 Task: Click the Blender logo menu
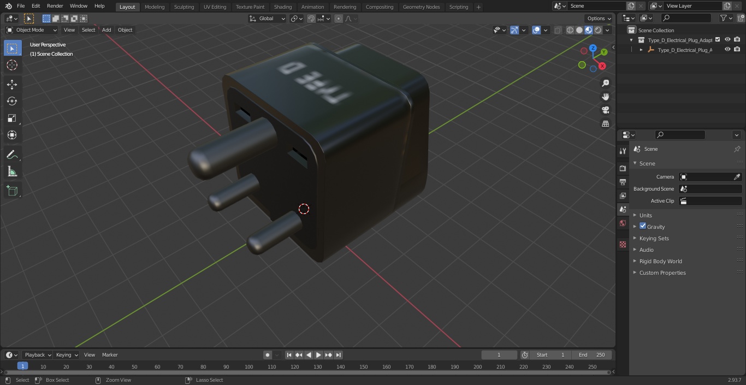coord(8,6)
